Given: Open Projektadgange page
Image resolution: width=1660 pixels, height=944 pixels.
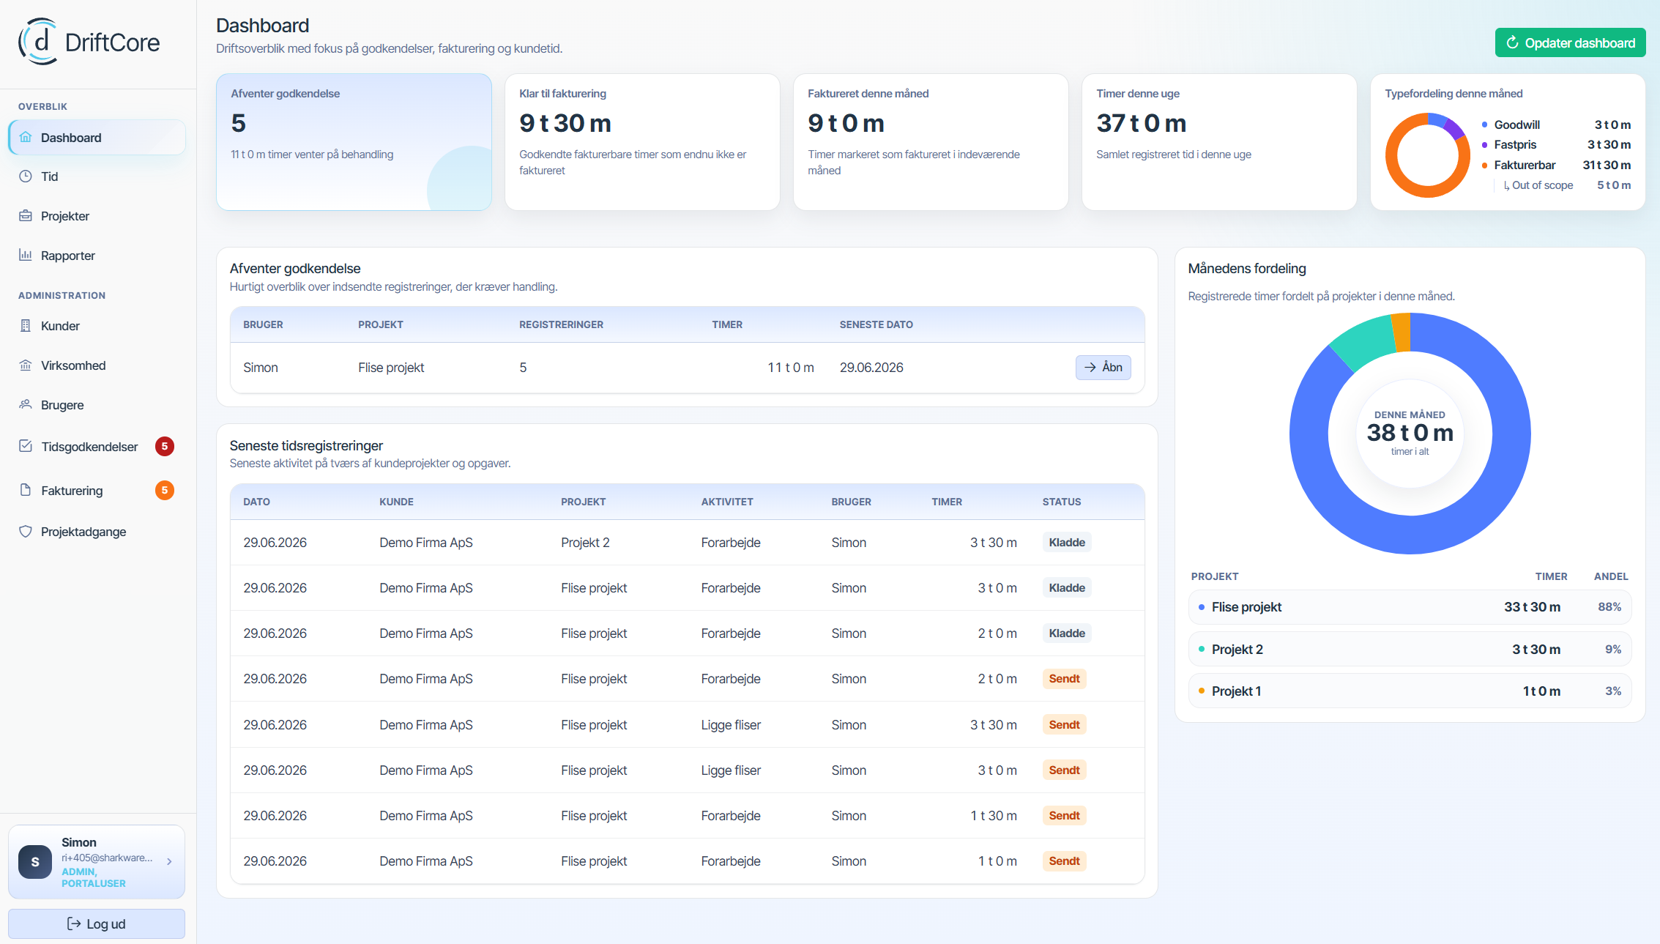Looking at the screenshot, I should pos(97,531).
